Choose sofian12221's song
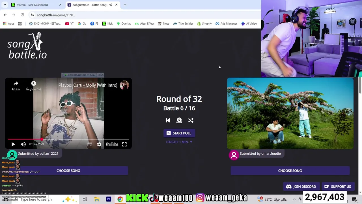Image resolution: width=362 pixels, height=204 pixels. coord(68,171)
